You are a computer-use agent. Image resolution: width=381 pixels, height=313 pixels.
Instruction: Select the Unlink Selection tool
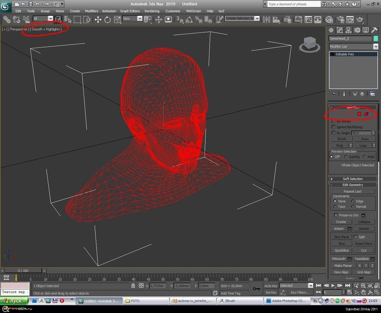pyautogui.click(x=16, y=19)
